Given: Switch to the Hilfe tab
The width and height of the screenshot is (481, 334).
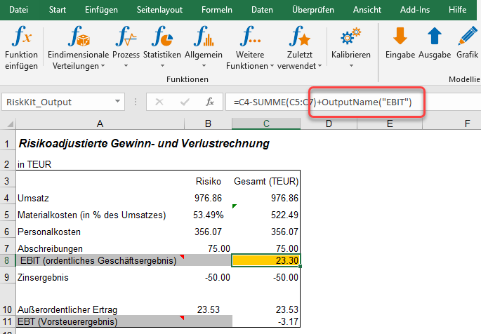Looking at the screenshot, I should coord(457,10).
